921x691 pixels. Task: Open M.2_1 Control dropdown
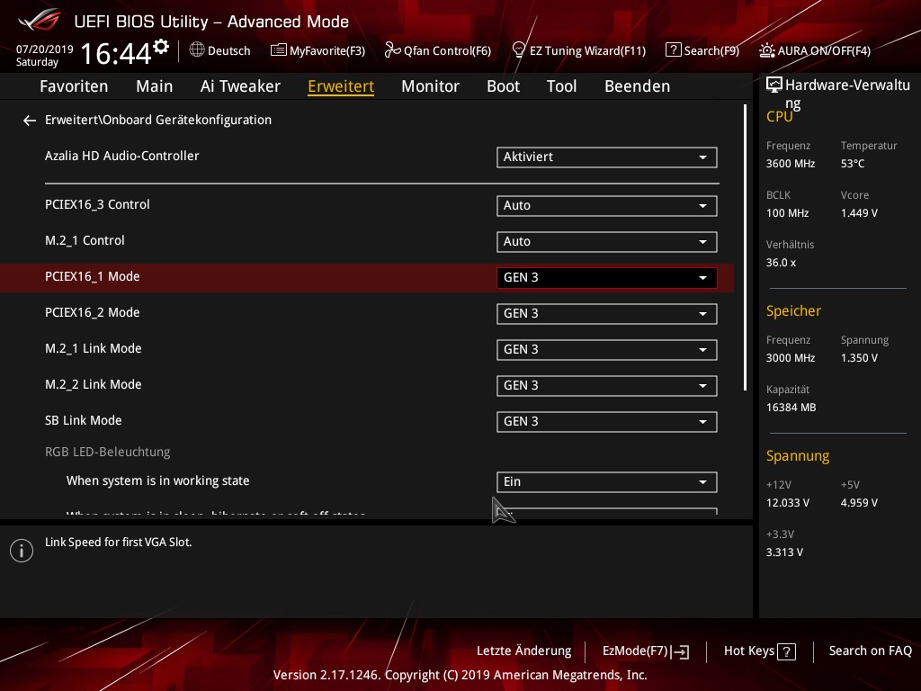pos(607,241)
